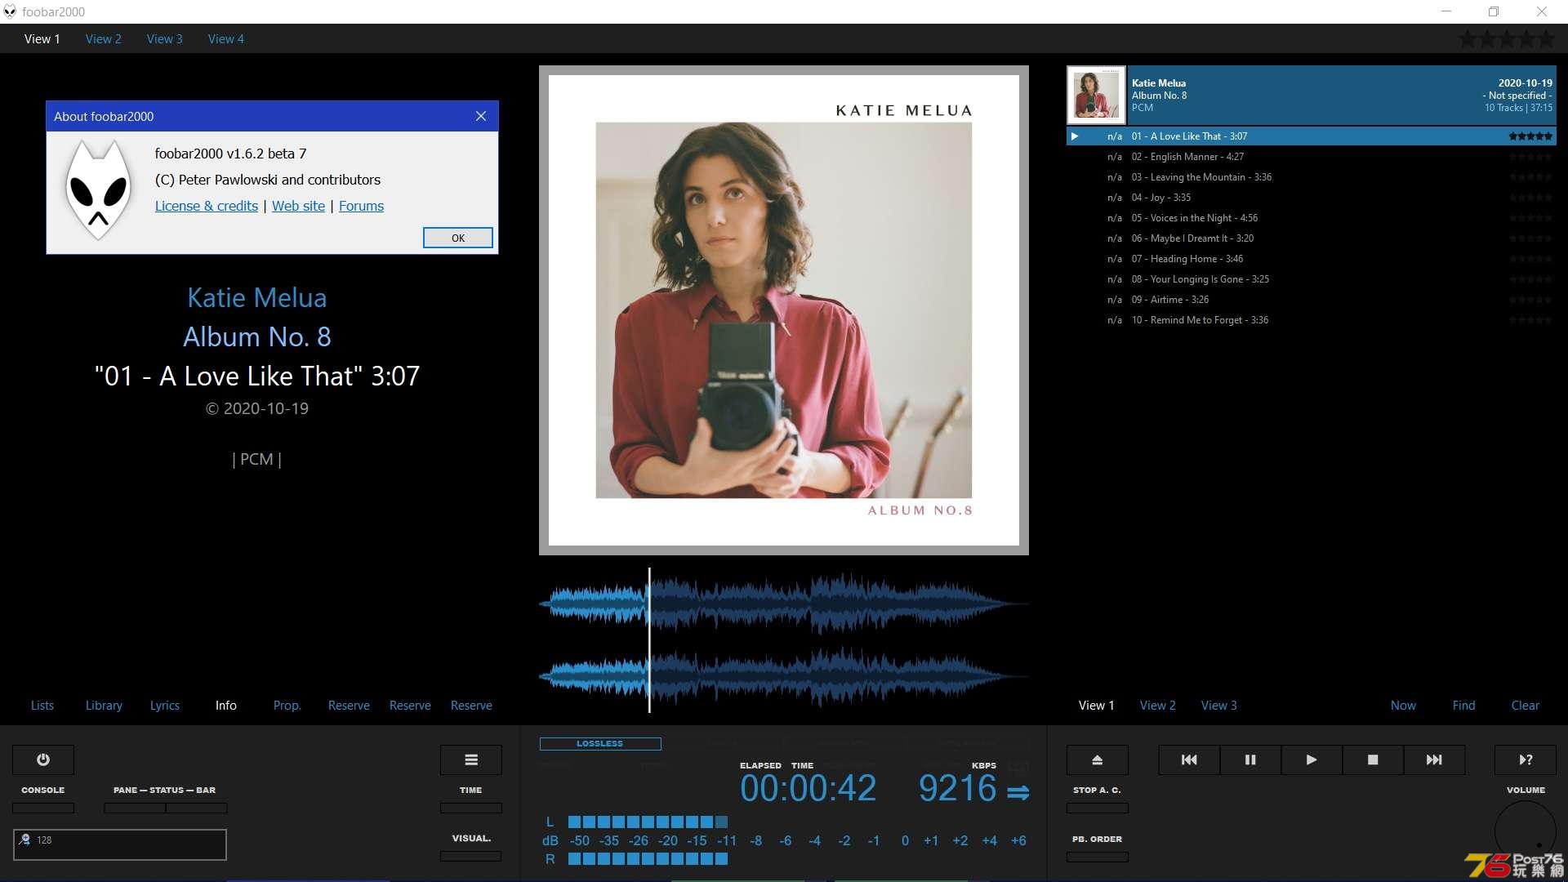Select the Info panel tab
Image resolution: width=1568 pixels, height=882 pixels.
[226, 705]
